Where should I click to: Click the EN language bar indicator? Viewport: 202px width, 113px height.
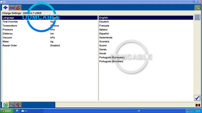[139, 111]
